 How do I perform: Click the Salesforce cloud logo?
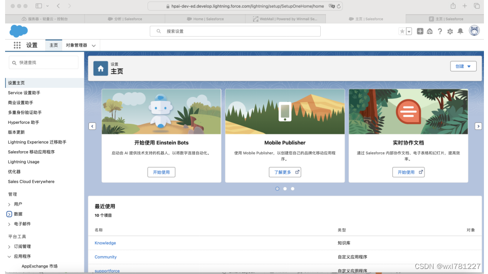point(19,31)
